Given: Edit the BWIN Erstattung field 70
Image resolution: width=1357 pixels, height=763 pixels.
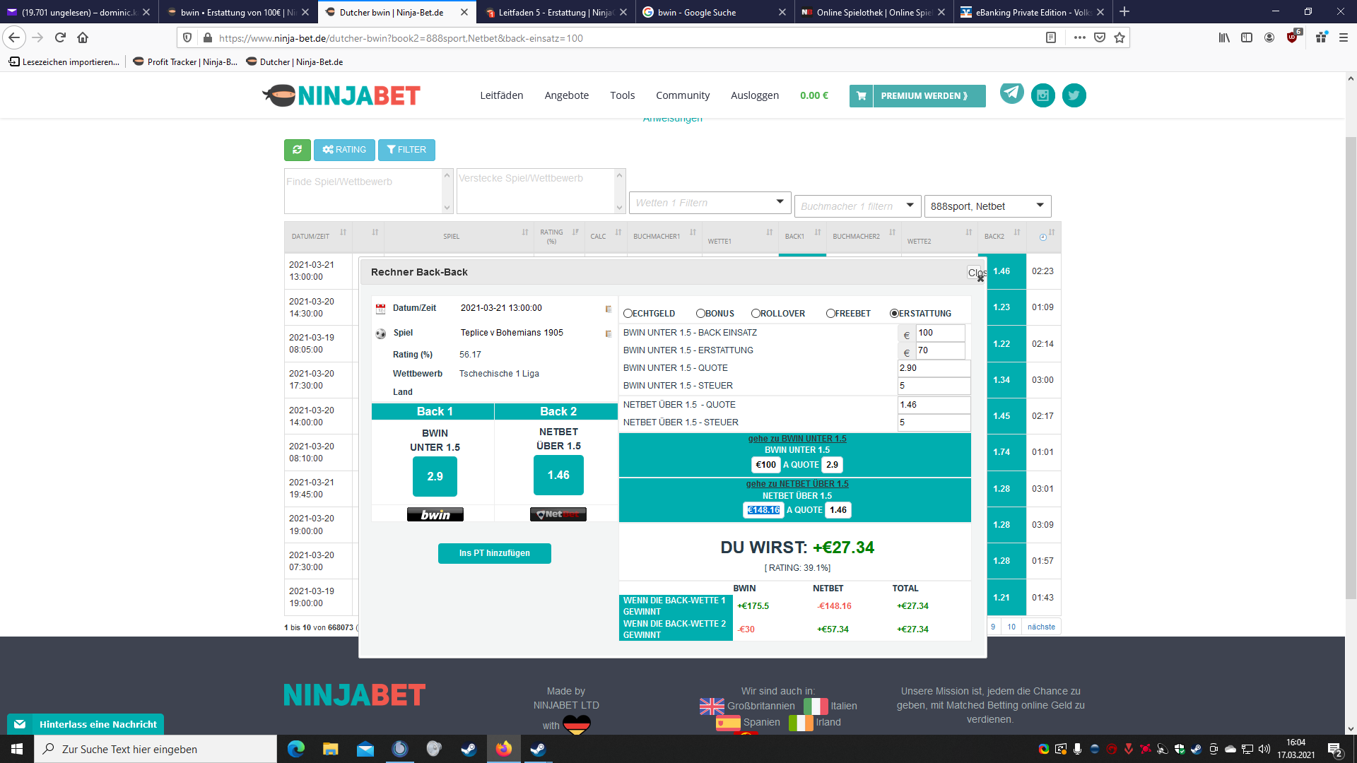Looking at the screenshot, I should point(940,350).
